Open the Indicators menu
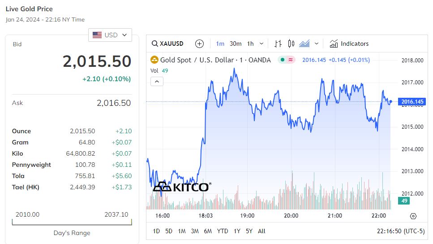Image resolution: width=433 pixels, height=244 pixels. 349,44
